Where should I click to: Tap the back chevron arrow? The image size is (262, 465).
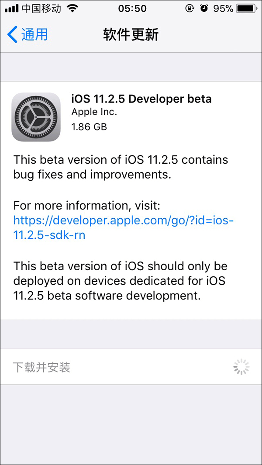(13, 34)
